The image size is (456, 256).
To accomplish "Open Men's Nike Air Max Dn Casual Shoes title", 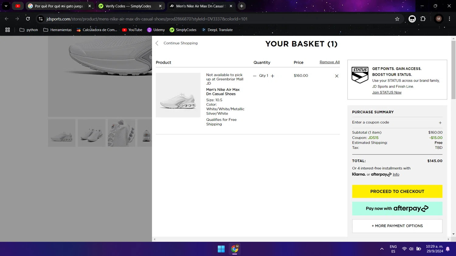I will click(223, 92).
